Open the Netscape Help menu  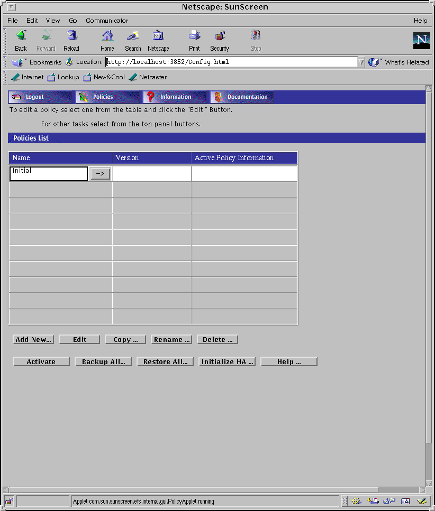point(420,21)
